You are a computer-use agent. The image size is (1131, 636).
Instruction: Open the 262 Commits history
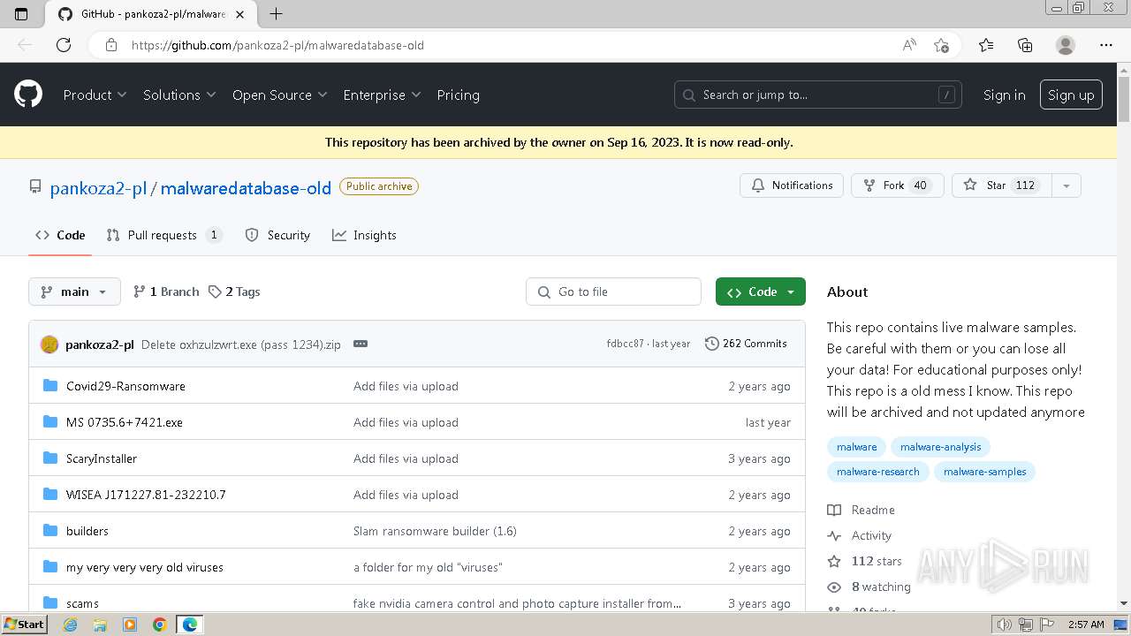tap(746, 344)
